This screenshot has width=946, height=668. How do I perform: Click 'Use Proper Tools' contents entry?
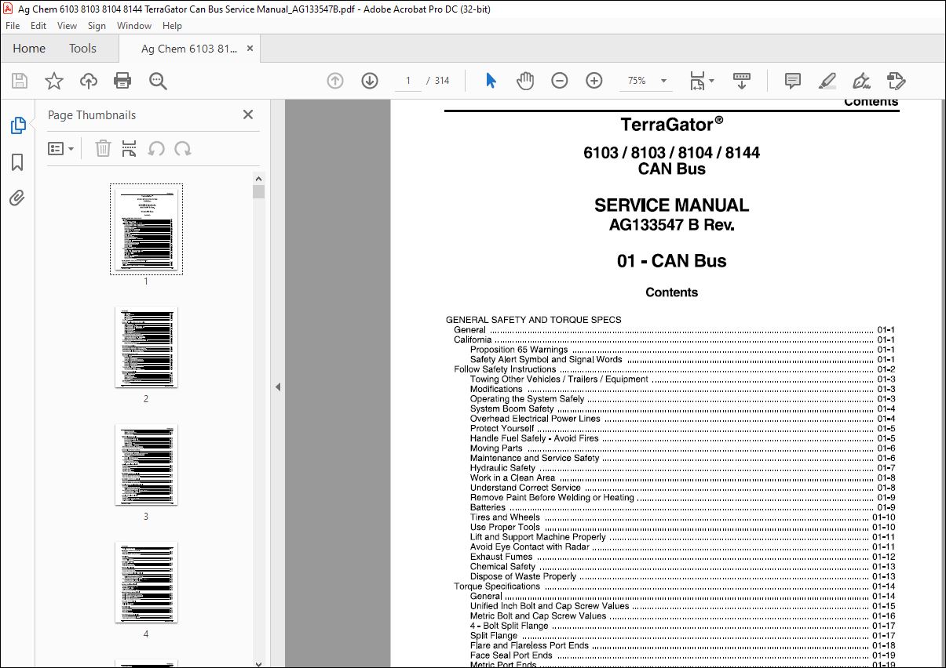click(505, 527)
